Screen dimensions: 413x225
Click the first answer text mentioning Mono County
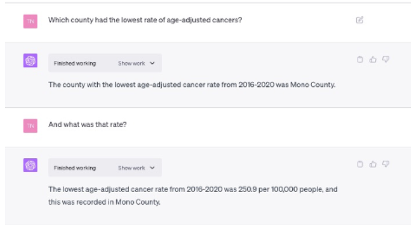click(x=191, y=85)
